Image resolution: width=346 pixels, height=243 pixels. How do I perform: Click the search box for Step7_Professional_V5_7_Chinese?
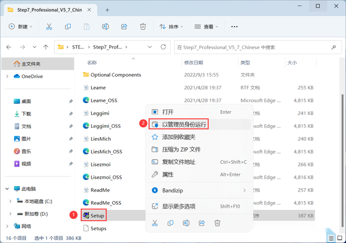(258, 47)
